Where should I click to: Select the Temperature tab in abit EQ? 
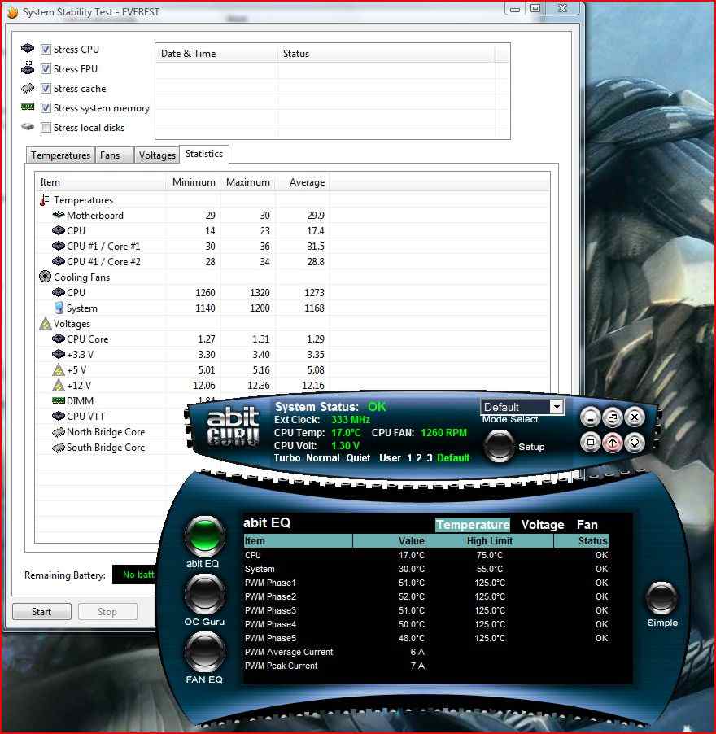tap(473, 525)
